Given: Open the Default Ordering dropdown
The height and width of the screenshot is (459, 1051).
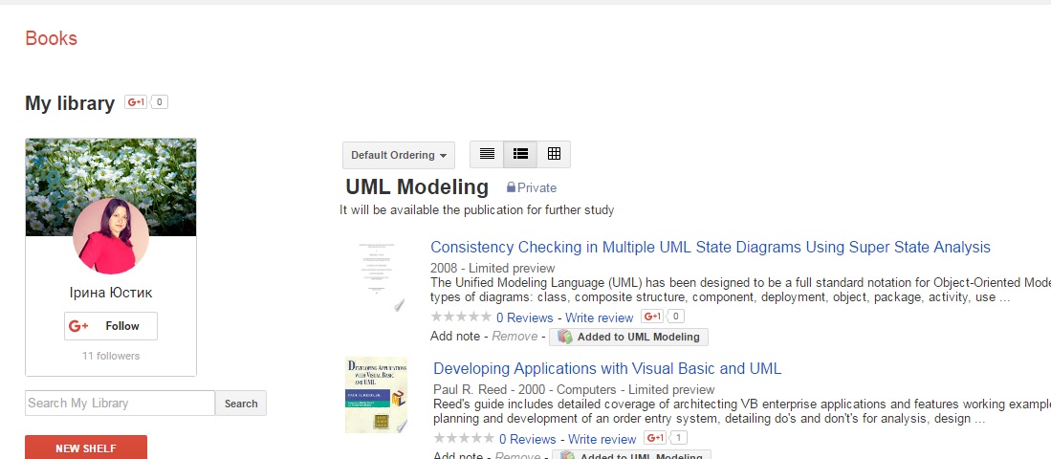Looking at the screenshot, I should click(x=398, y=156).
